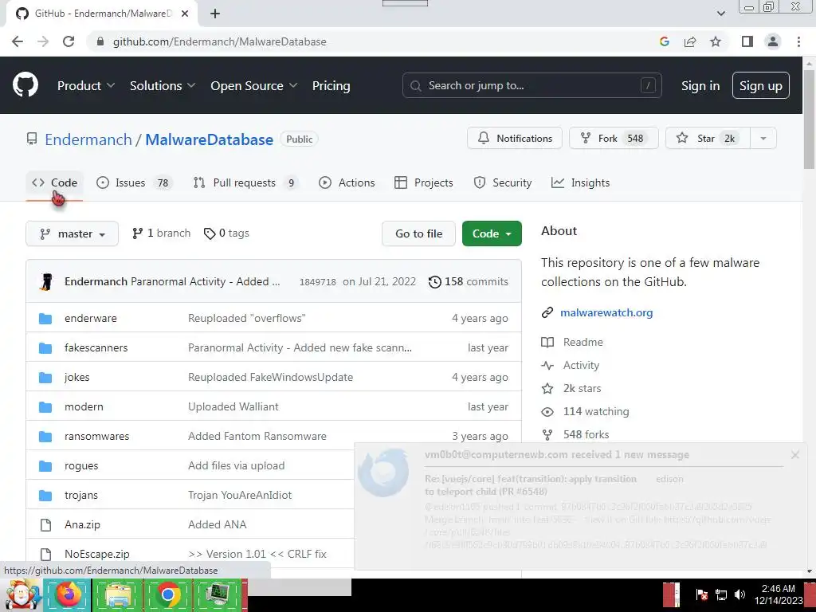The image size is (816, 612).
Task: Switch to the Issues tab
Action: (x=134, y=182)
